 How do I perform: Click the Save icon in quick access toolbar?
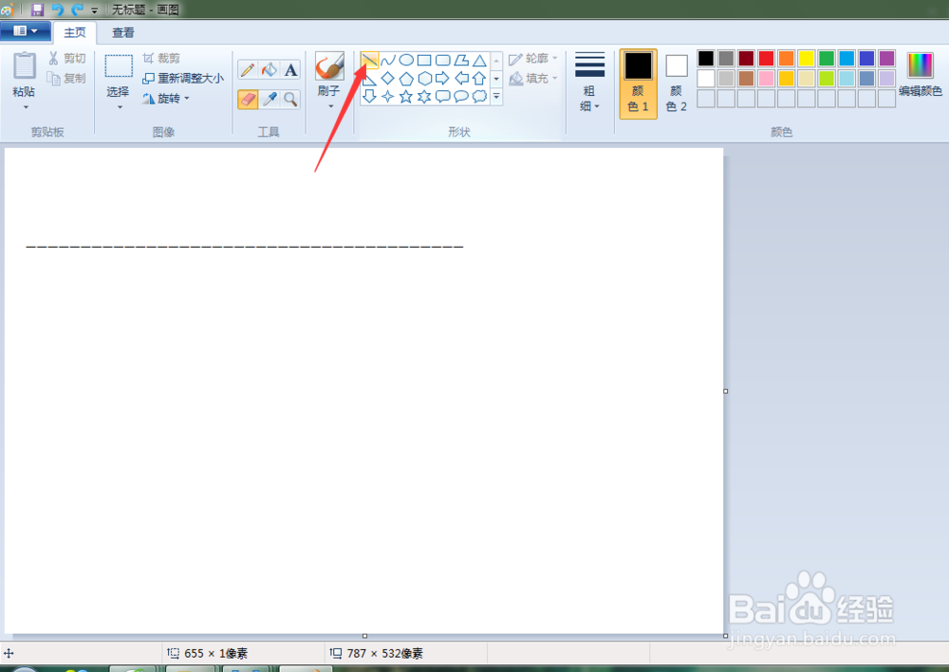(x=38, y=9)
